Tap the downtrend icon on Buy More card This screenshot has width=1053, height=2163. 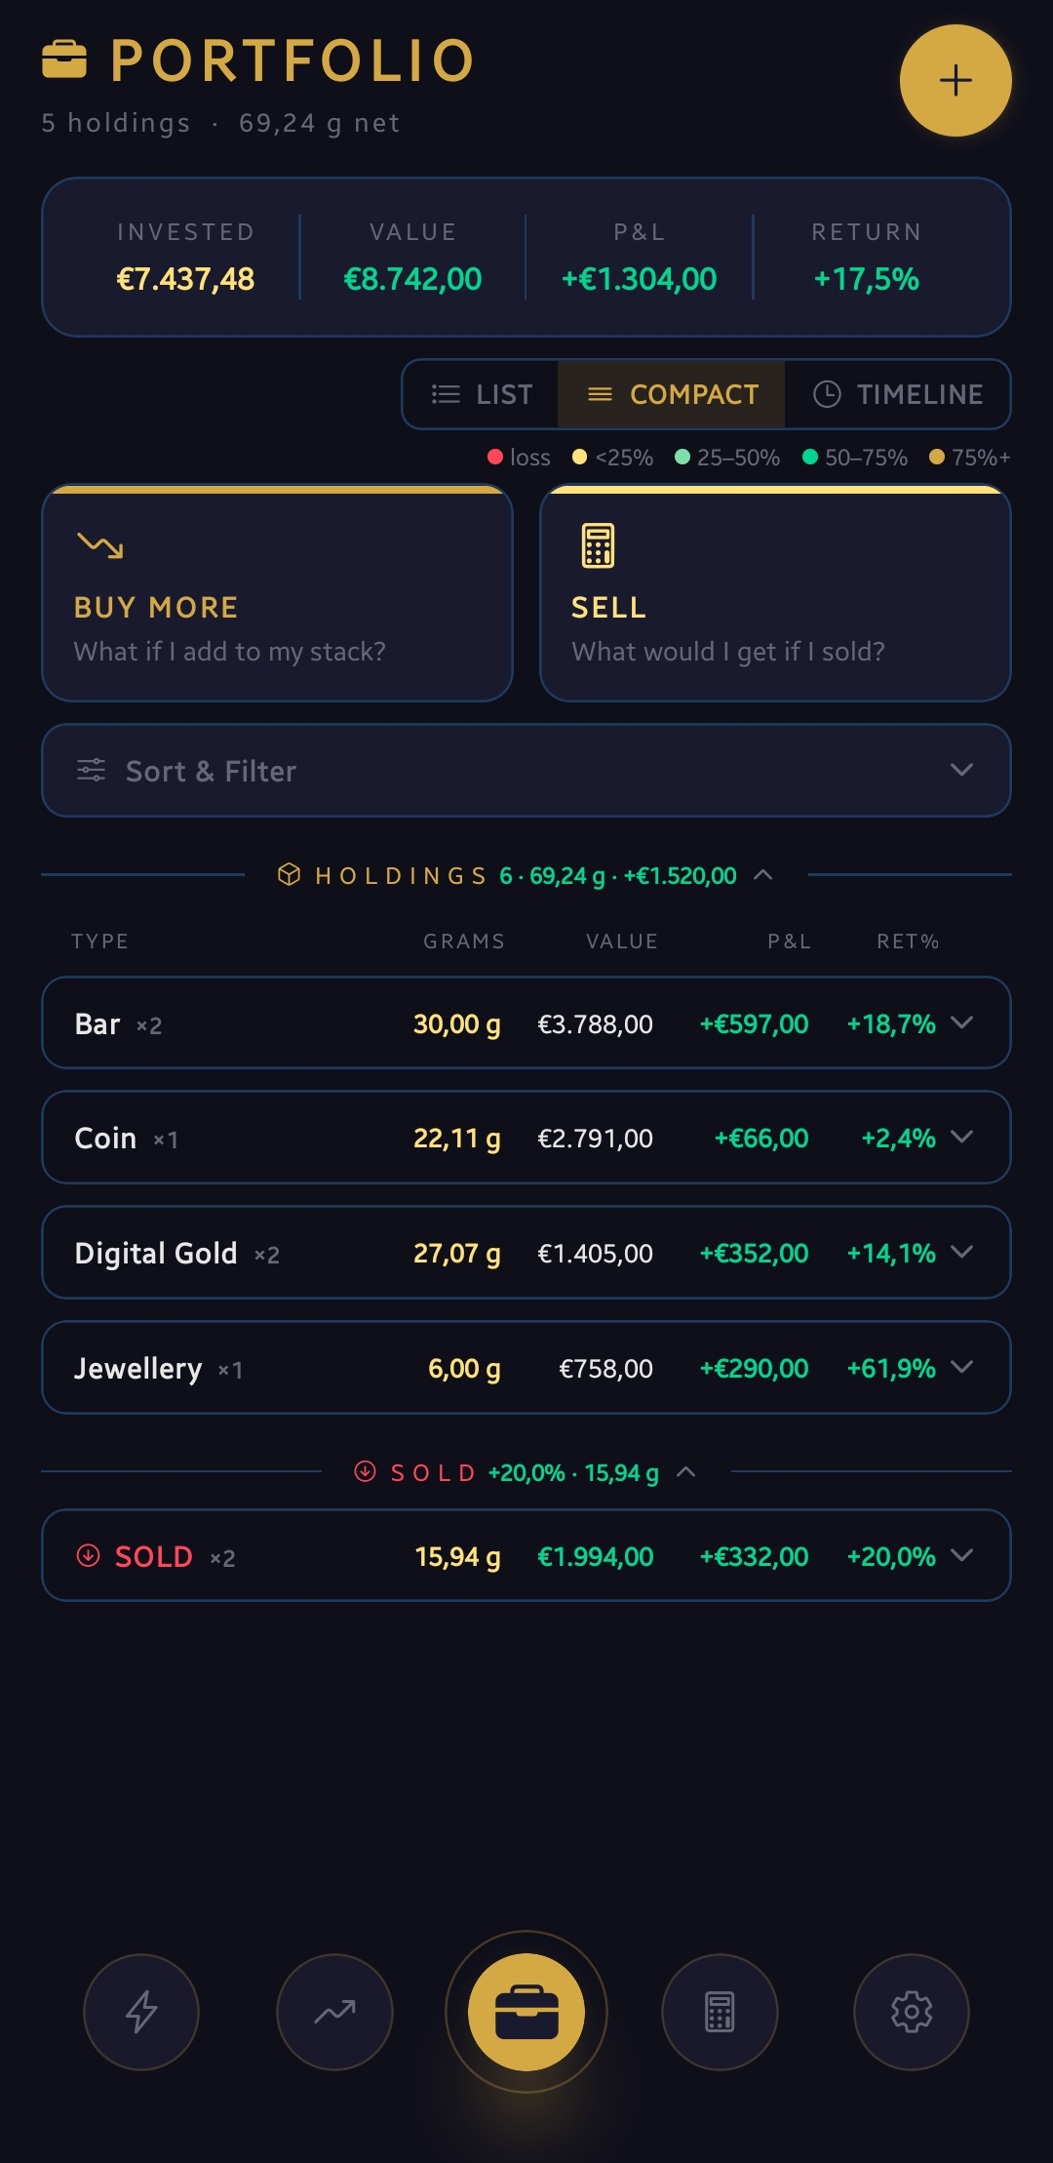click(100, 545)
